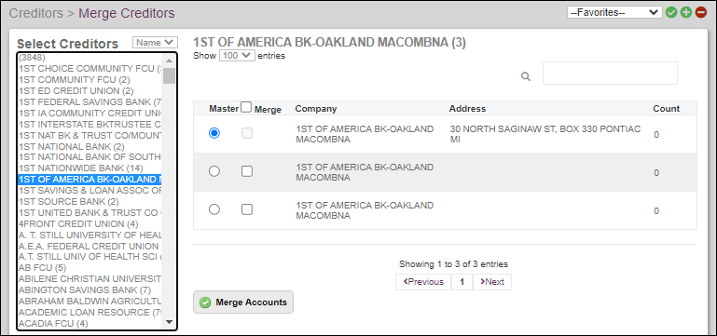The height and width of the screenshot is (336, 717).
Task: Click the list scrollbar up arrow
Action: 170,60
